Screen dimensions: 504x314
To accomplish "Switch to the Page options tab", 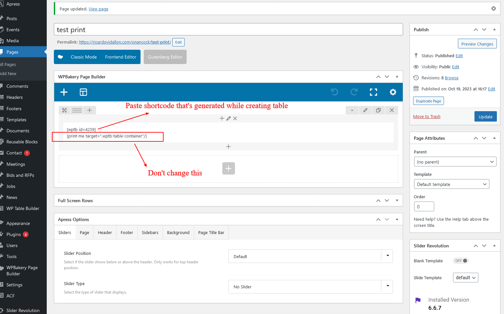I will [x=84, y=232].
